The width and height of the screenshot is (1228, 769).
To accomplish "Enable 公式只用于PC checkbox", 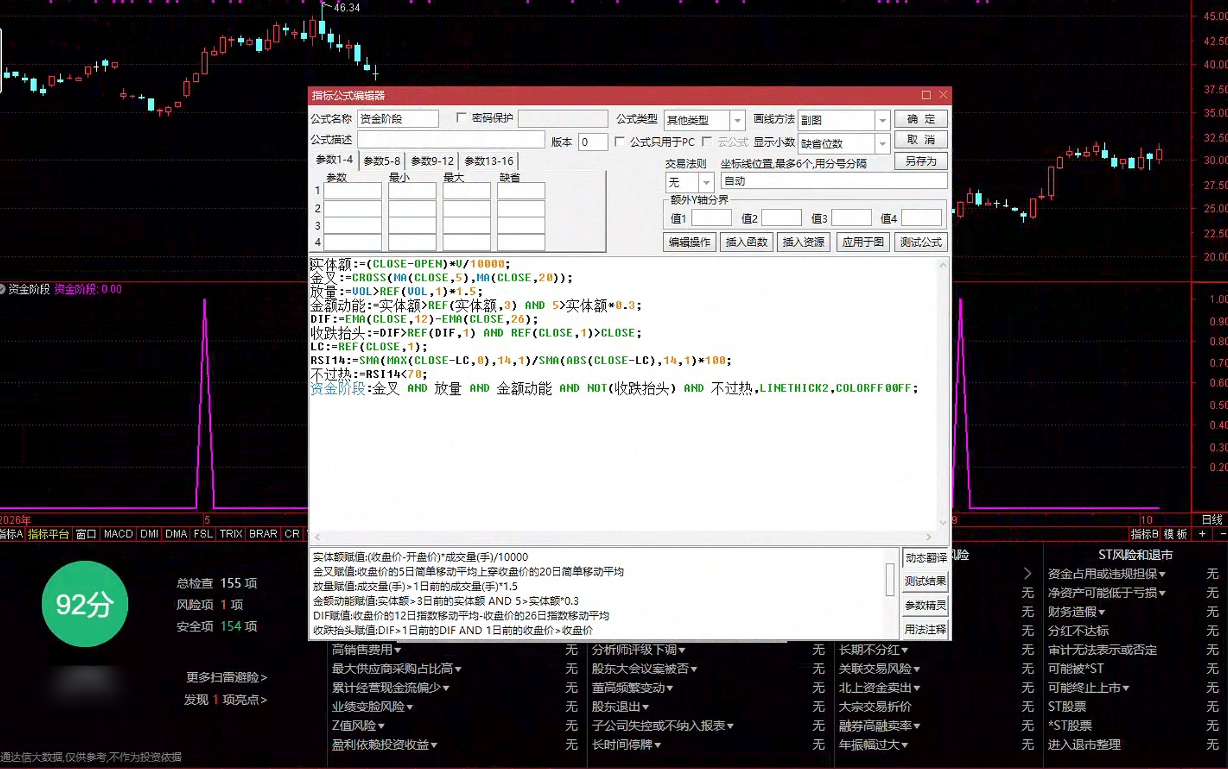I will tap(620, 142).
